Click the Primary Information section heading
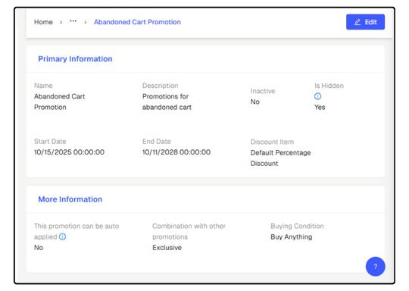 [x=75, y=59]
